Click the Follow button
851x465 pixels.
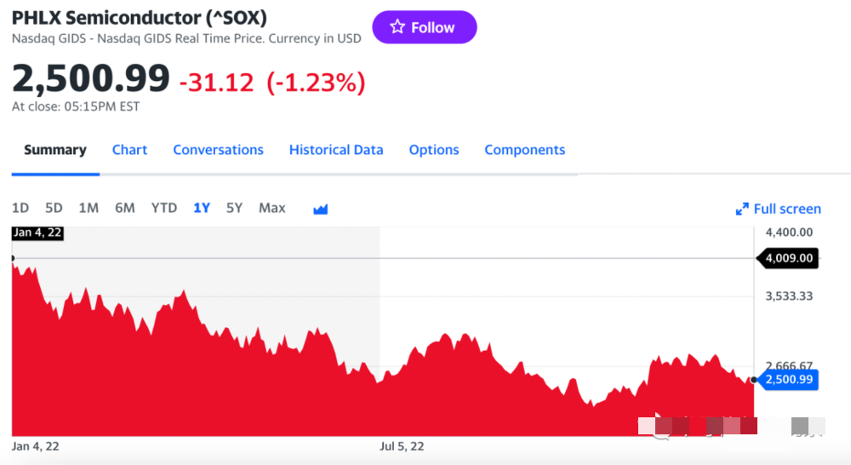click(425, 27)
